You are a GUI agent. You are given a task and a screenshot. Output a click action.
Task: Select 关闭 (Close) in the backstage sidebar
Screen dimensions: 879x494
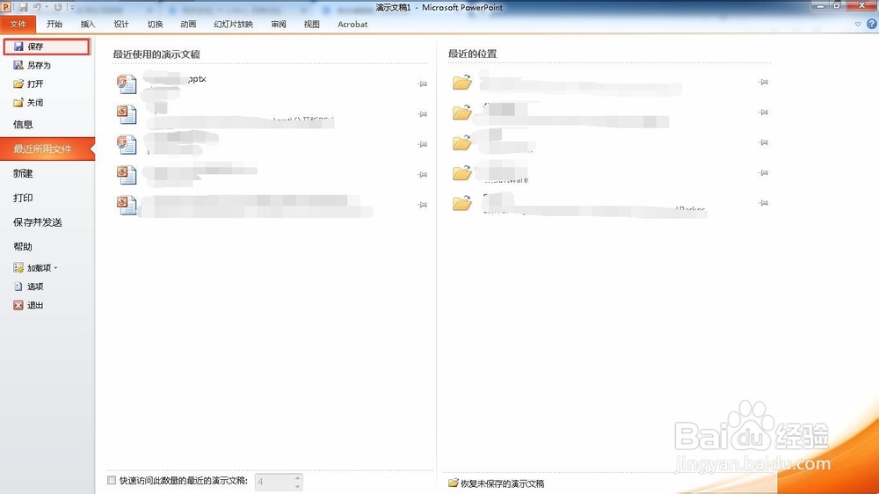click(x=29, y=103)
